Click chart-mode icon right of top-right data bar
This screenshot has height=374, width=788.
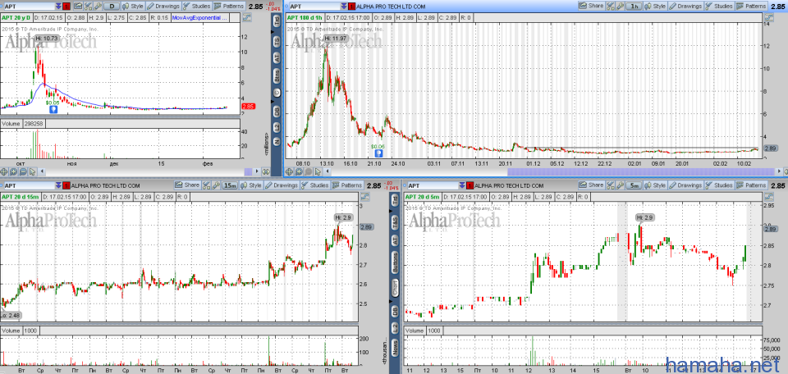click(768, 17)
